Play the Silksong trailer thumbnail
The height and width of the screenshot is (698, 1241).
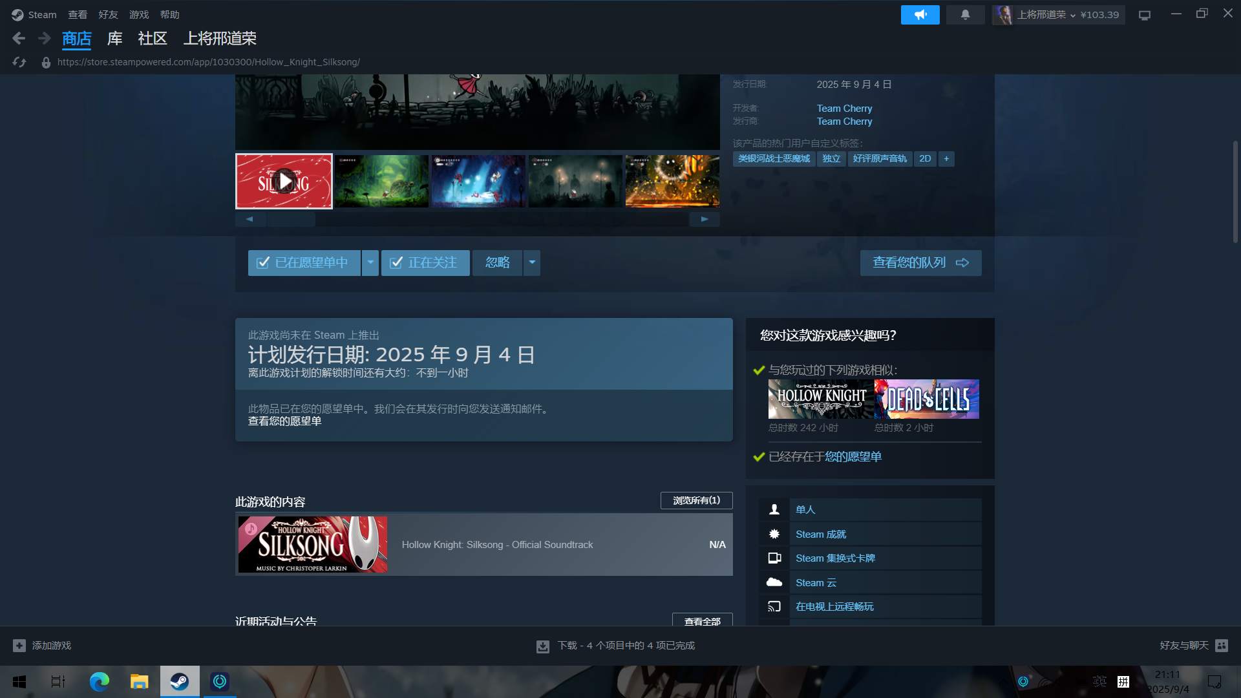tap(284, 182)
